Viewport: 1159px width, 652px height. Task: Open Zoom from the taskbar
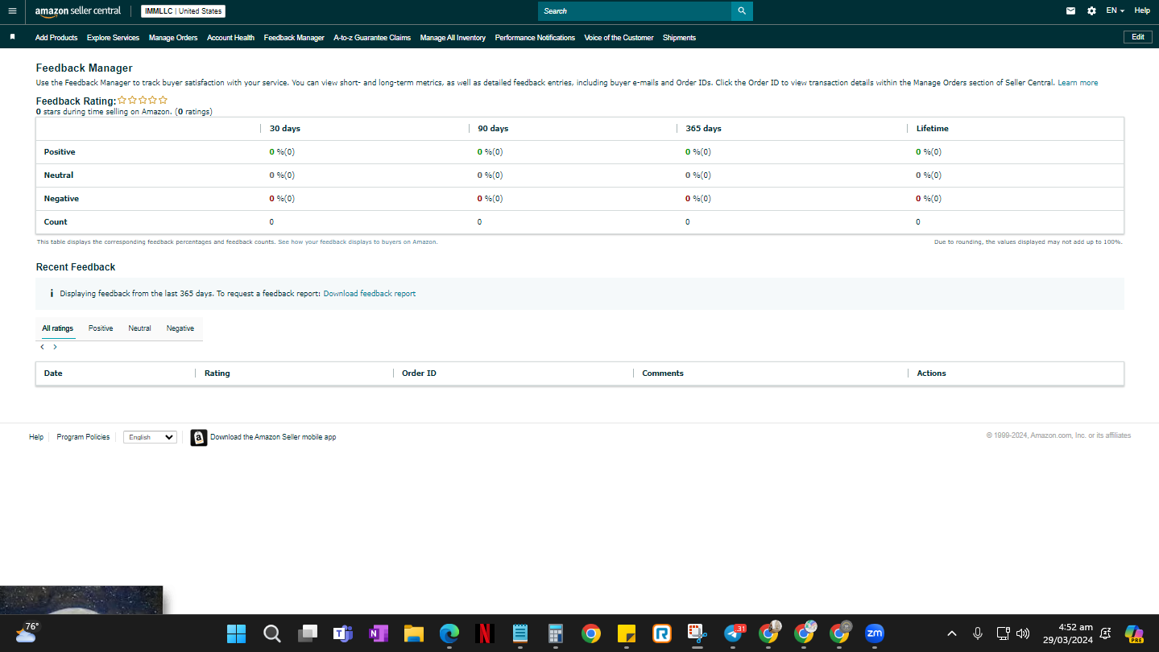click(x=874, y=633)
